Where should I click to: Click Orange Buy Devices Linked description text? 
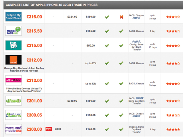click(24, 69)
